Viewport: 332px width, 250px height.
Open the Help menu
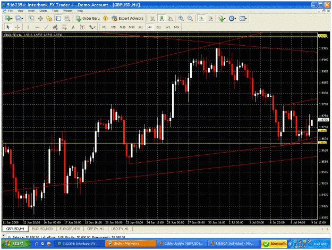pyautogui.click(x=80, y=11)
